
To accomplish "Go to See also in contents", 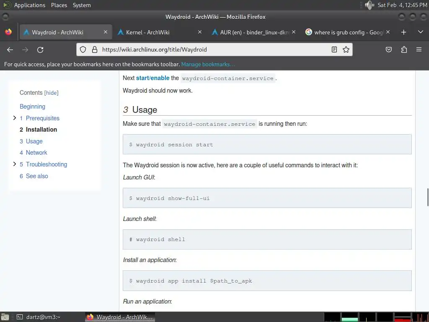I will 34,176.
